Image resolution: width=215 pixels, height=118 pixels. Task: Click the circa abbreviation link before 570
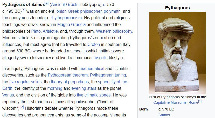point(105,4)
